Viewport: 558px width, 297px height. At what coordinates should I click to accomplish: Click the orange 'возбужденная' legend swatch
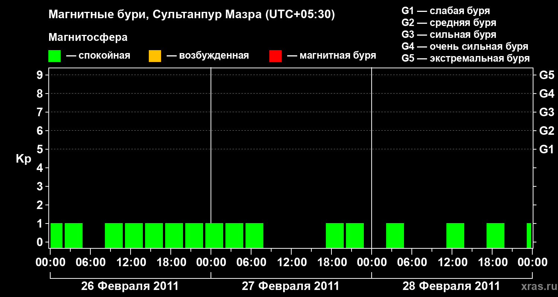[x=155, y=56]
